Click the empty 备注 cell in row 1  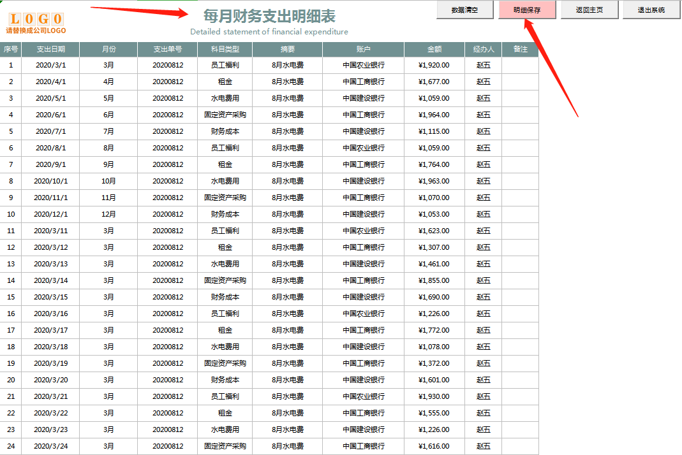click(520, 65)
